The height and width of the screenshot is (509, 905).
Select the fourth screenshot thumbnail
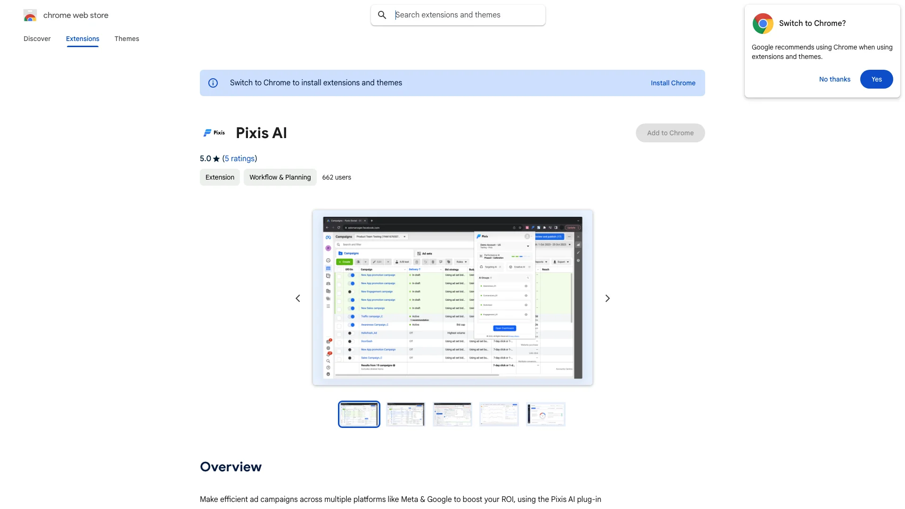click(499, 414)
